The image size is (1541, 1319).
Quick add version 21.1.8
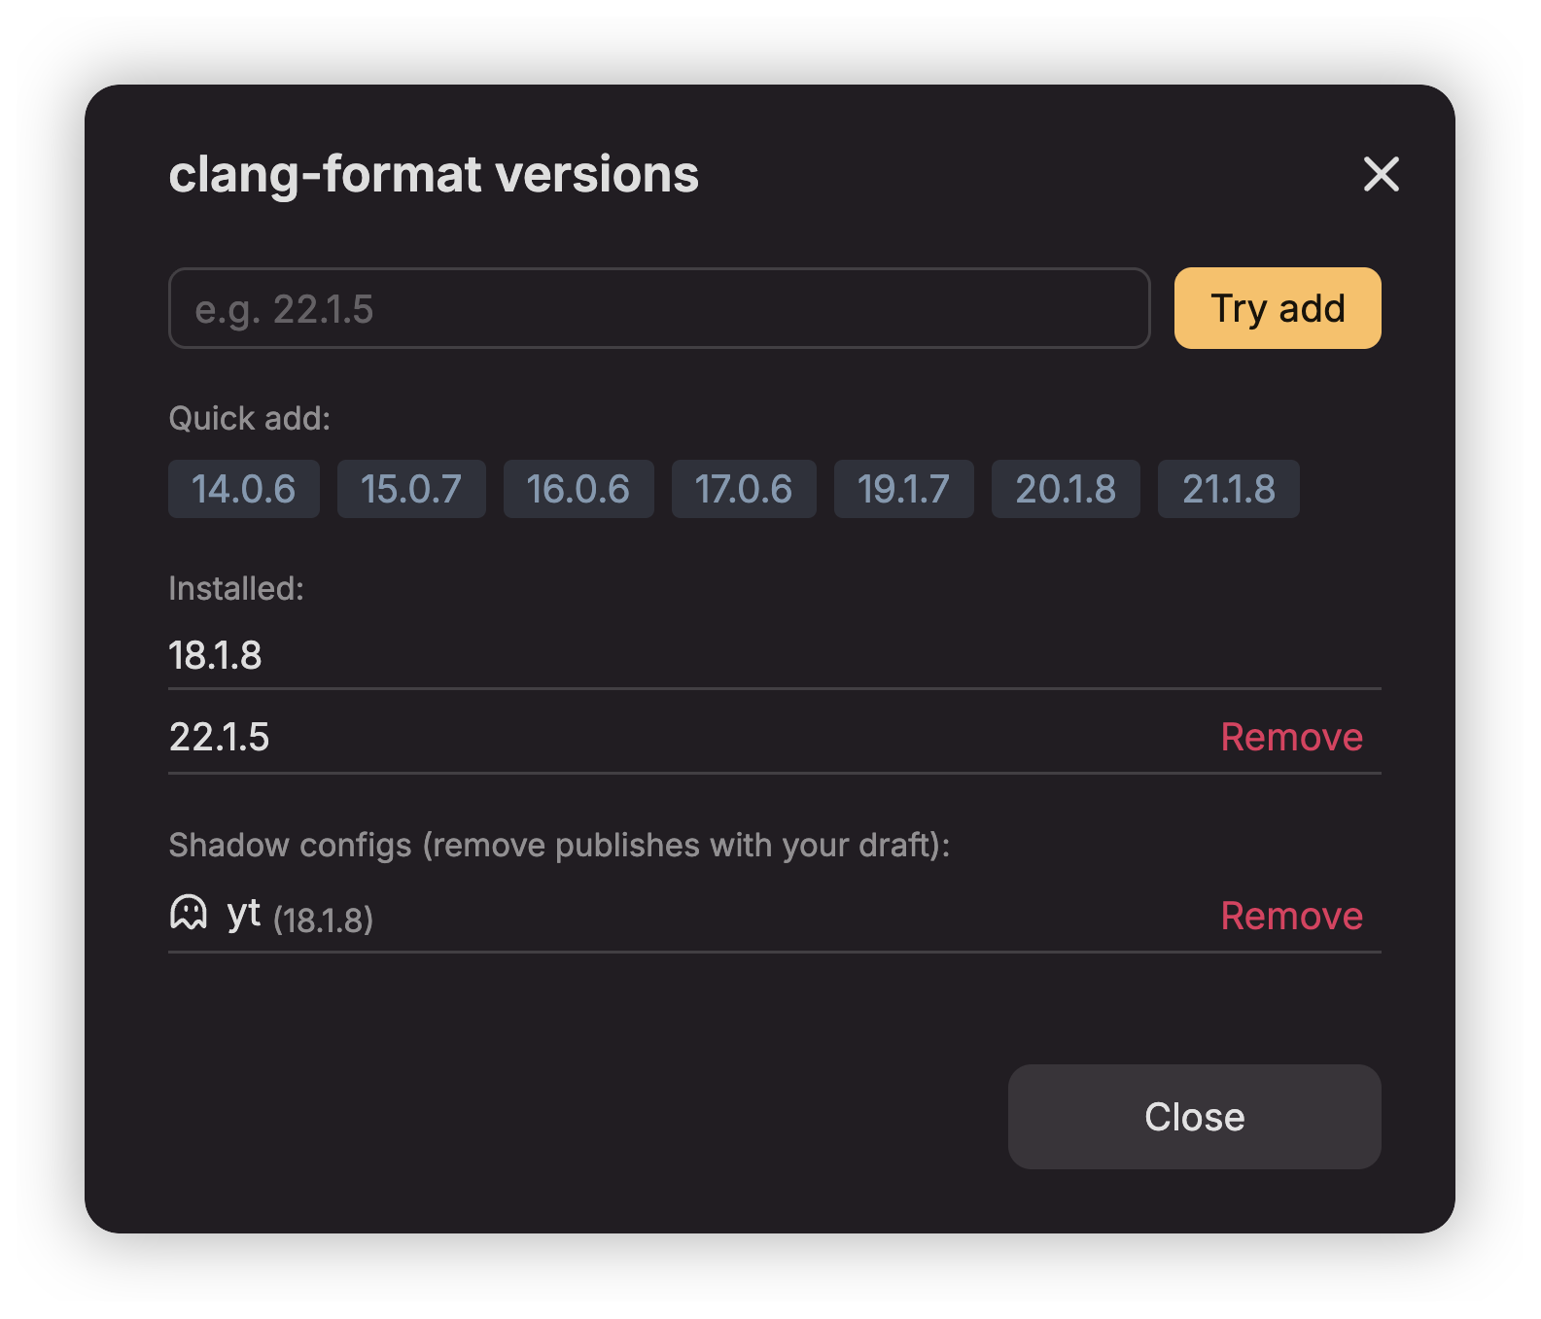pyautogui.click(x=1229, y=489)
